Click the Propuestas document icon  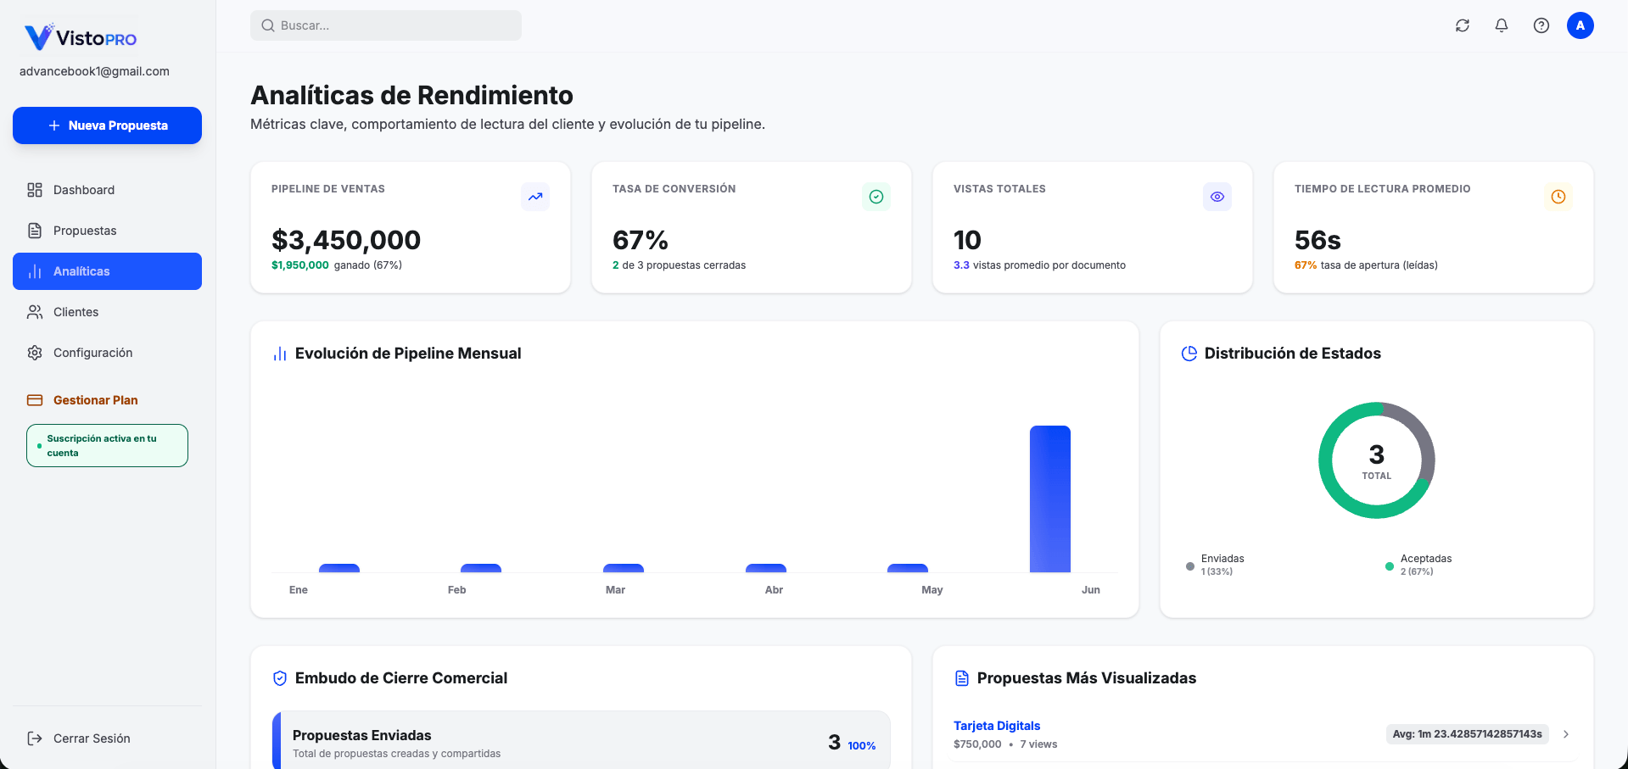[x=35, y=231]
